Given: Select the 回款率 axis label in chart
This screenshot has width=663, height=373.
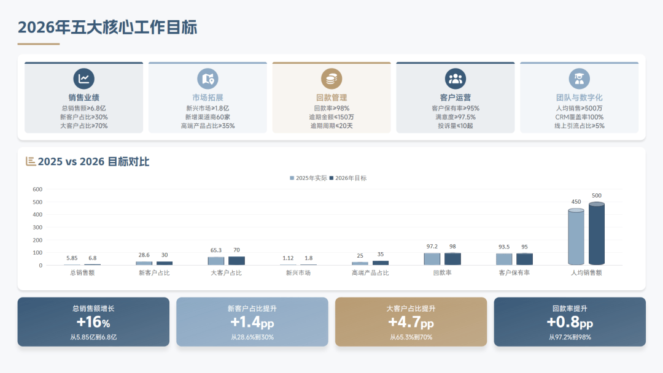Looking at the screenshot, I should (442, 272).
